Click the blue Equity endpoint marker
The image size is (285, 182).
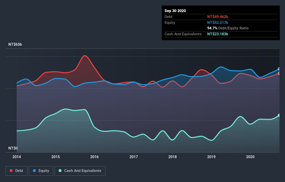[x=279, y=69]
